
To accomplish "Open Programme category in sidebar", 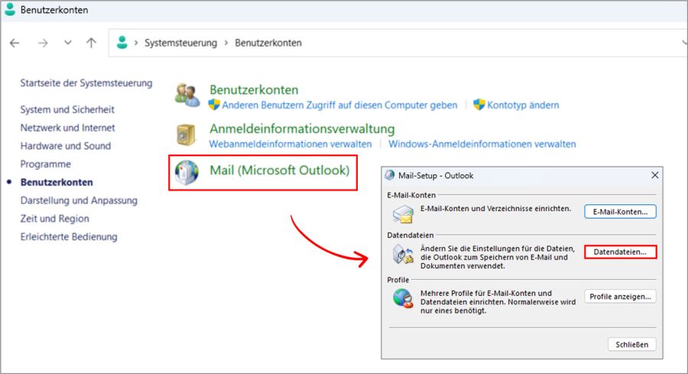I will [x=46, y=164].
